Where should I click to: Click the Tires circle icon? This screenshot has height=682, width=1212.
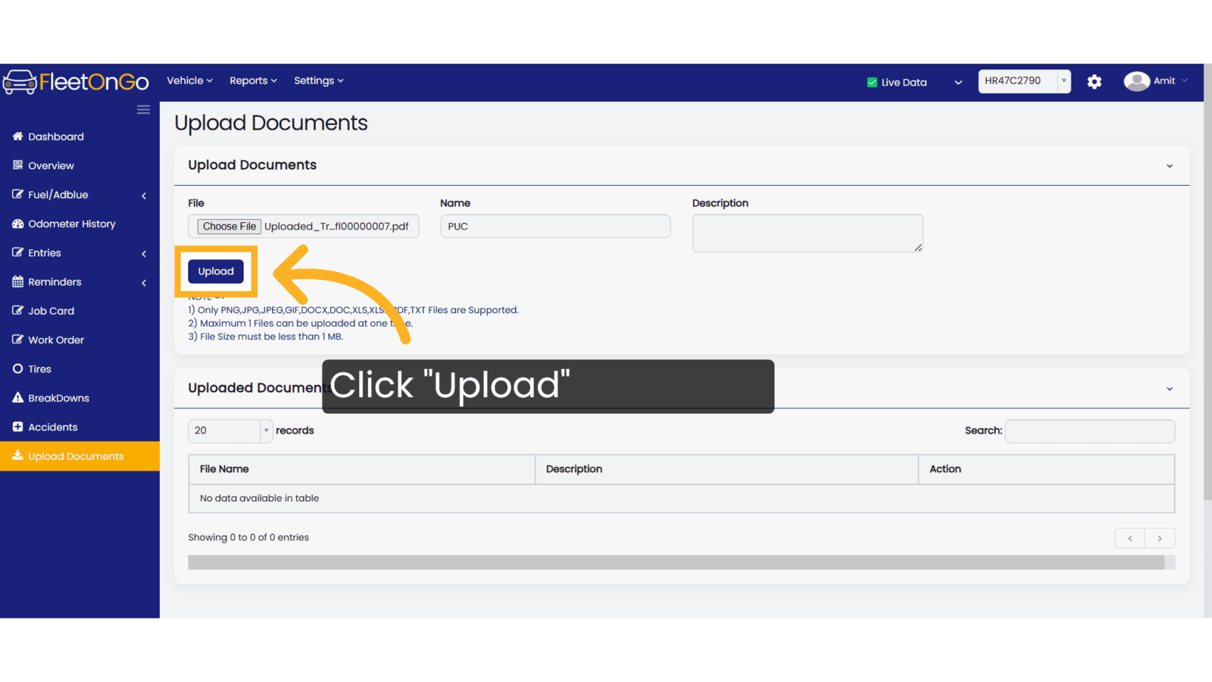pos(17,369)
